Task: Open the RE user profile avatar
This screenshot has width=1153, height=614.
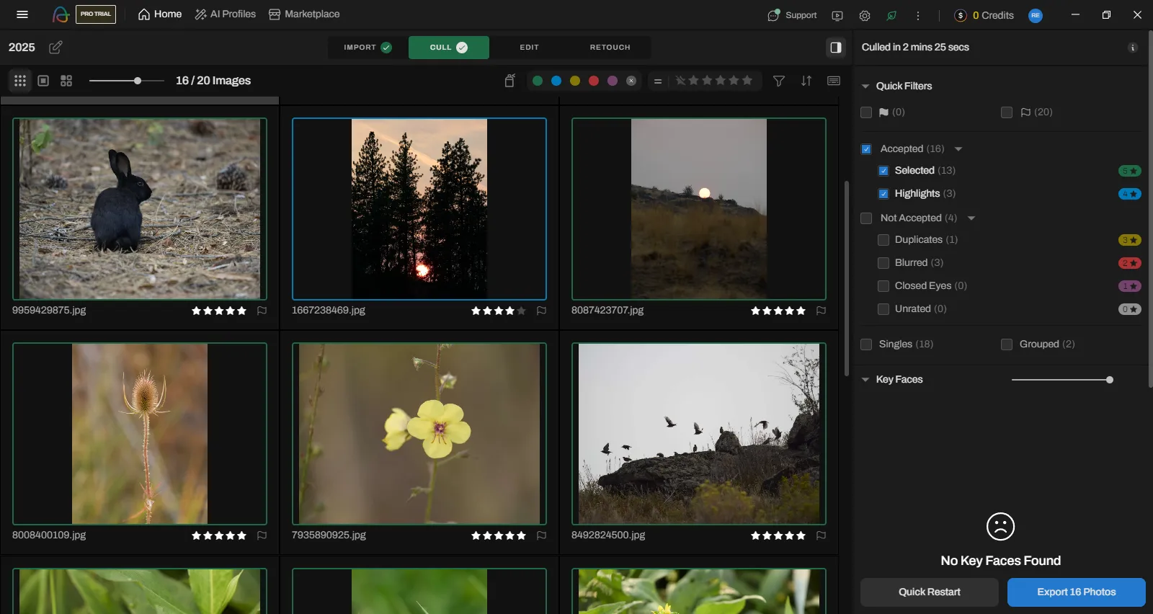Action: point(1036,15)
